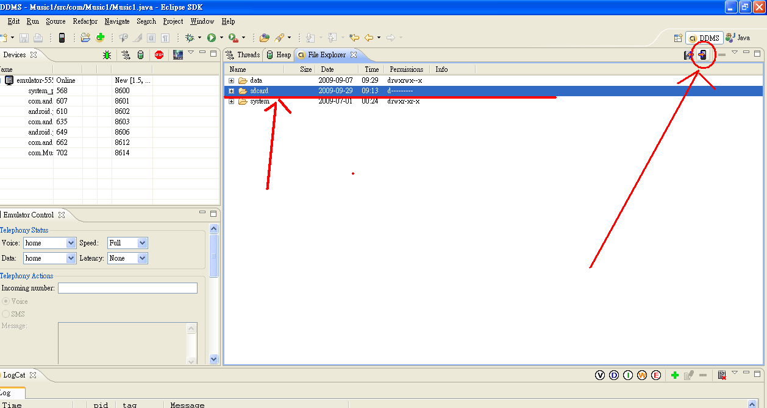Open the Devices panel view menu triangle
Viewport: 767px width, 408px height.
tap(190, 53)
